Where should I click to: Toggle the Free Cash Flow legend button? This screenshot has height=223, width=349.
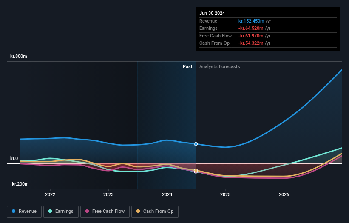[x=105, y=212]
